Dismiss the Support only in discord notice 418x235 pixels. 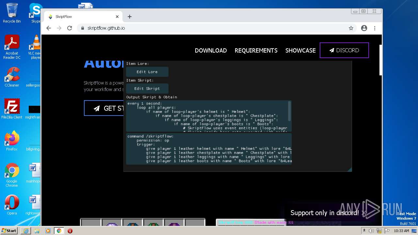coord(364,213)
